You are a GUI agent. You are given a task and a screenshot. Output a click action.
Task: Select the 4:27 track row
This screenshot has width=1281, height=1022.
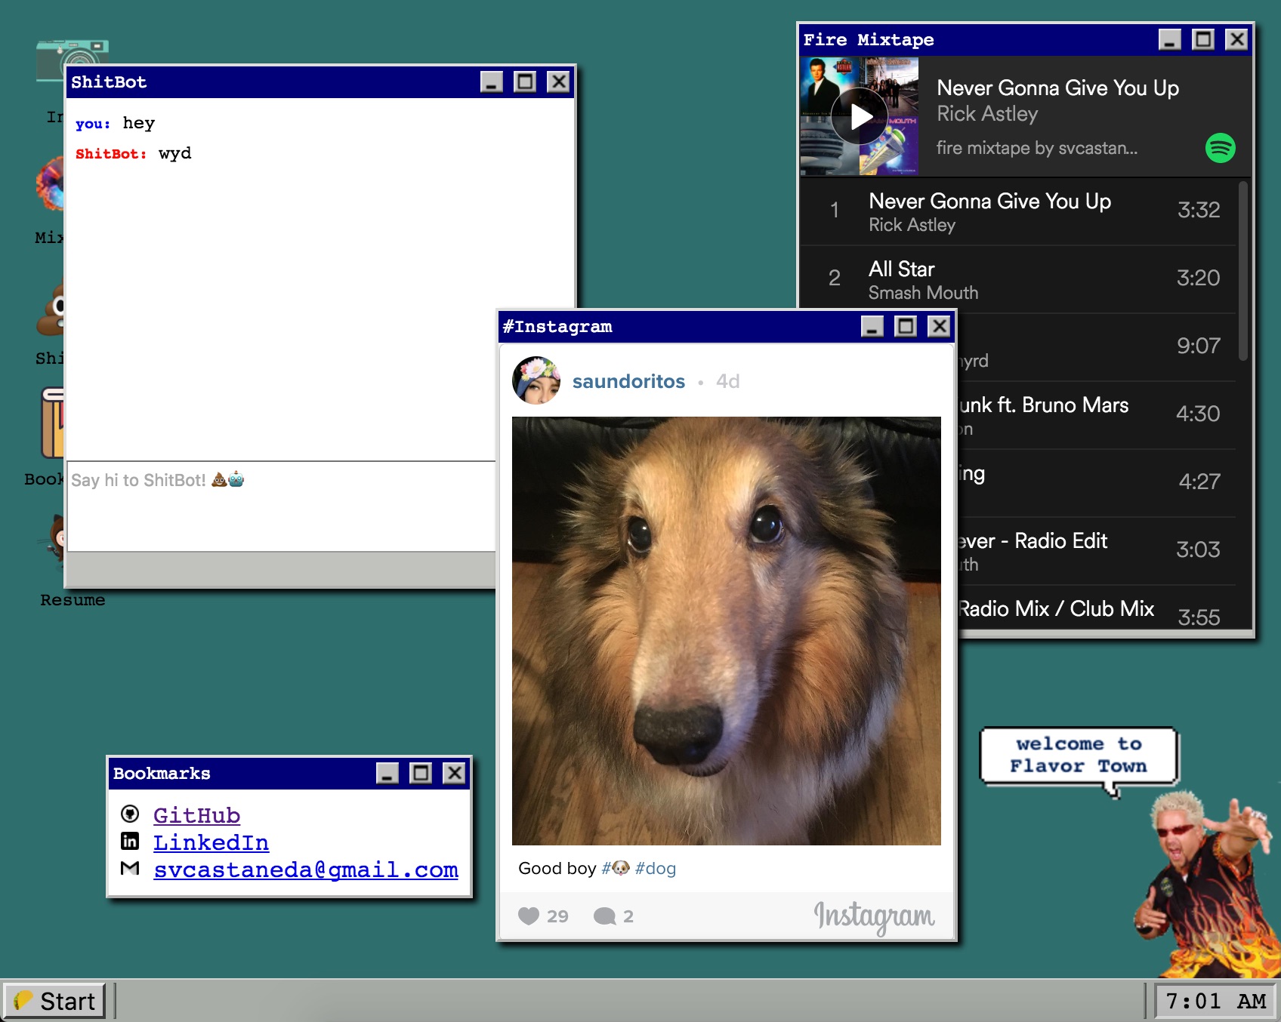click(x=1097, y=483)
